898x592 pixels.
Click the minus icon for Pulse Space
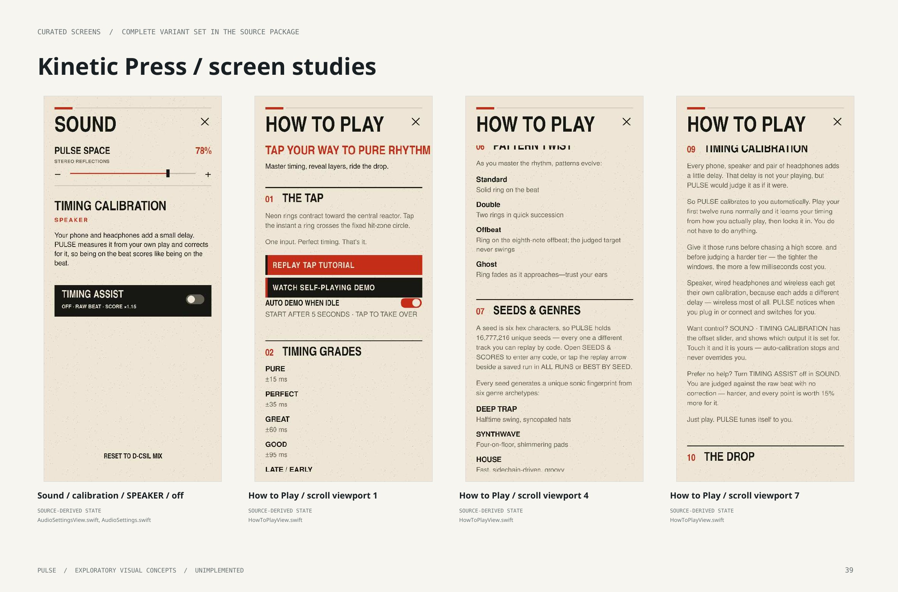[58, 174]
